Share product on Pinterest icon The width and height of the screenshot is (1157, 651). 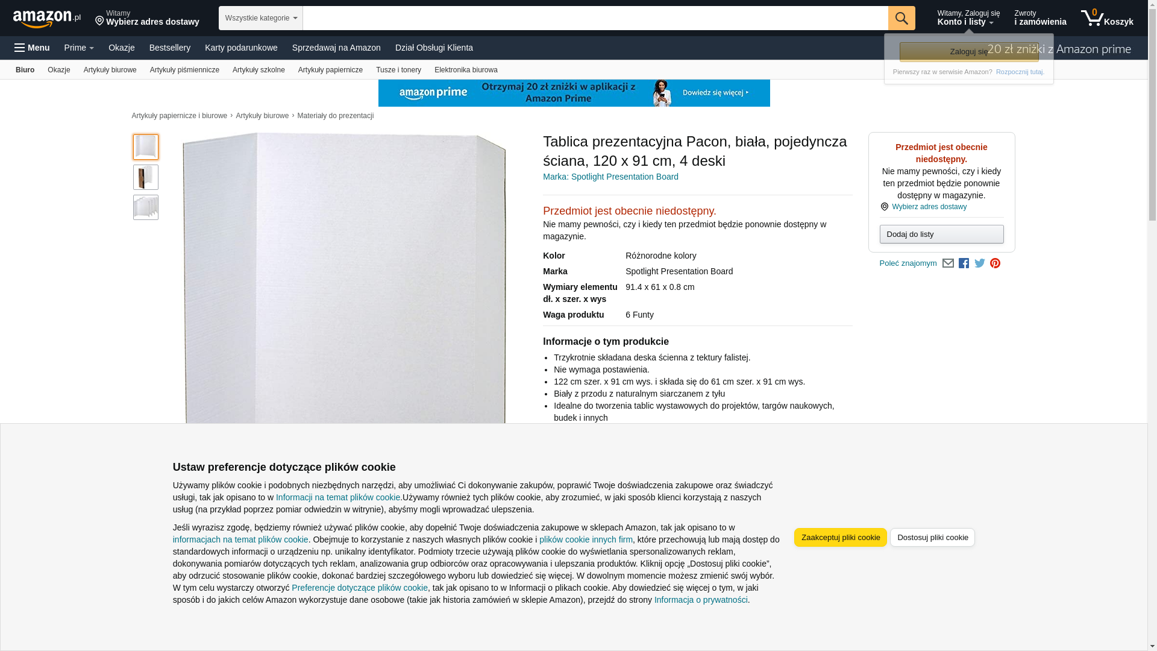click(x=995, y=263)
